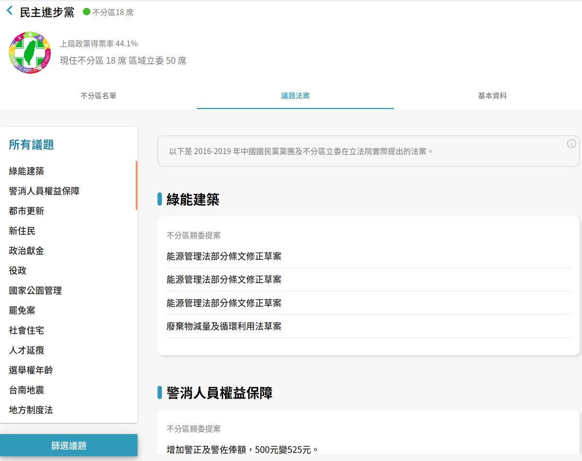Switch to the 基本資料 tab
This screenshot has height=461, width=582.
[492, 96]
